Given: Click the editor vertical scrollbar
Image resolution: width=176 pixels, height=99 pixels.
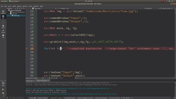Looking at the screenshot, I should (175, 43).
